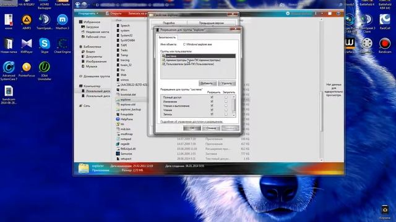Check Deny box for Чтение и выполнение

click(x=226, y=105)
